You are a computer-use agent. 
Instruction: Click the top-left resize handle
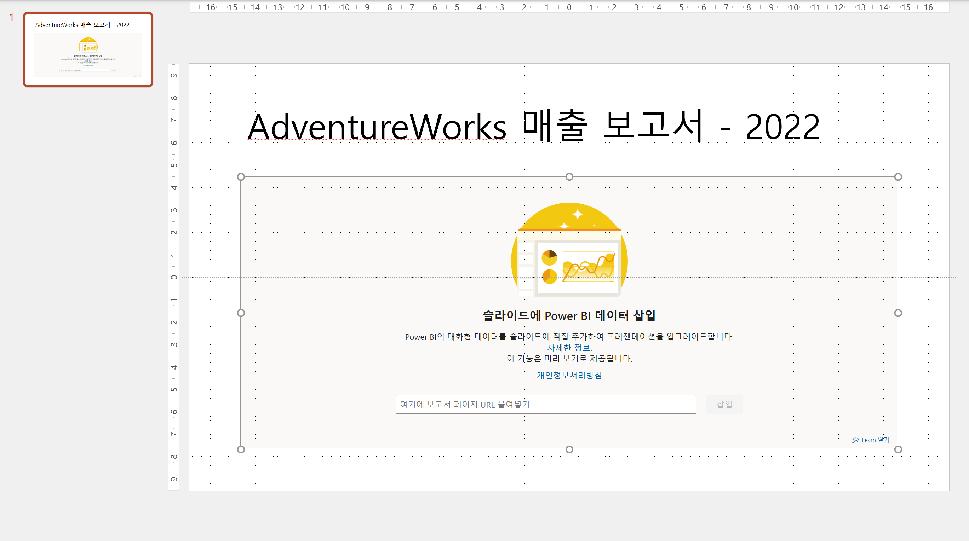[x=241, y=177]
